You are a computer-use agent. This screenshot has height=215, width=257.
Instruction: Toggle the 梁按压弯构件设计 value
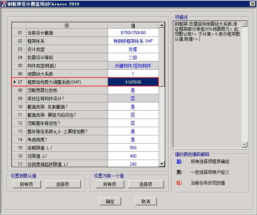(x=133, y=99)
